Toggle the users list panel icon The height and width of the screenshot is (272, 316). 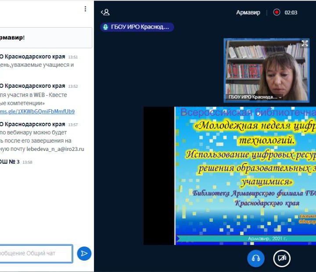pyautogui.click(x=105, y=12)
